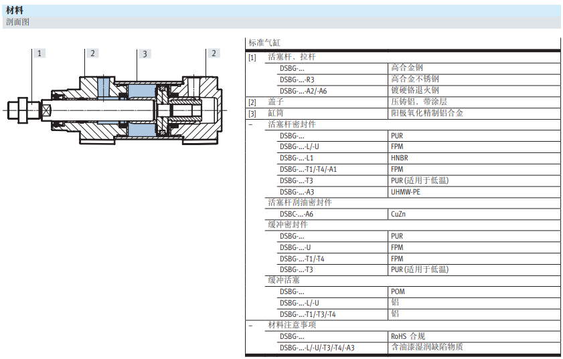Click the [3] reference marker in table
This screenshot has height=359, width=563.
(252, 113)
